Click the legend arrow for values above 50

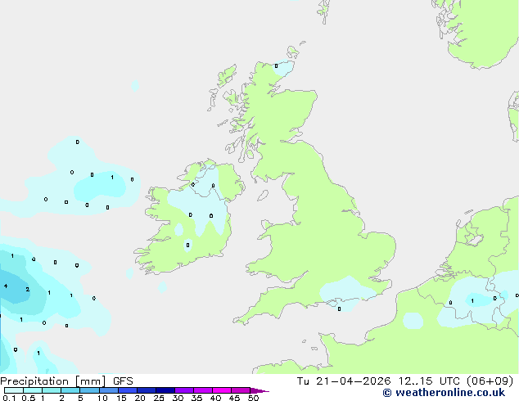(x=259, y=390)
